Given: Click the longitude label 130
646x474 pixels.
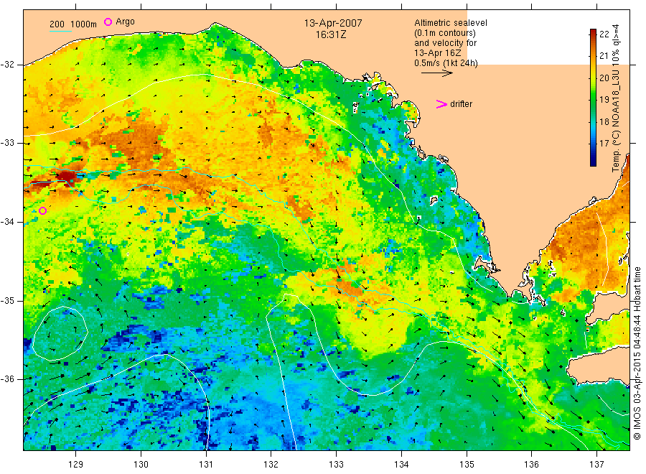Looking at the screenshot, I should 141,465.
